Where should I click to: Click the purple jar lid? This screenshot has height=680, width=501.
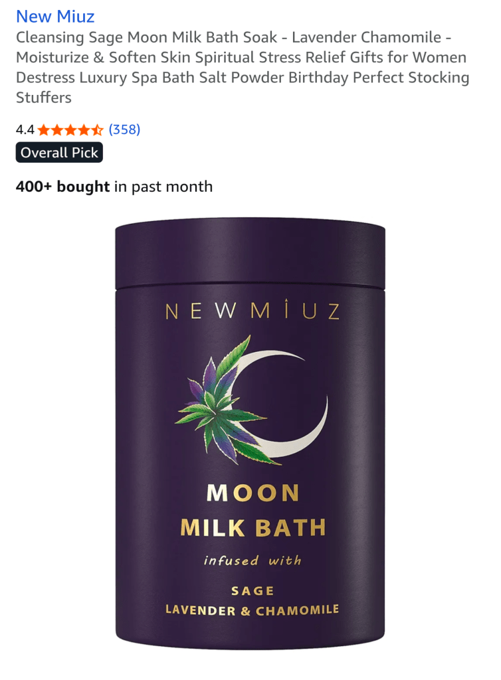[250, 254]
